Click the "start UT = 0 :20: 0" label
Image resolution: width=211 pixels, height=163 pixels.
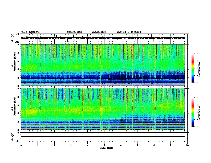[129, 32]
